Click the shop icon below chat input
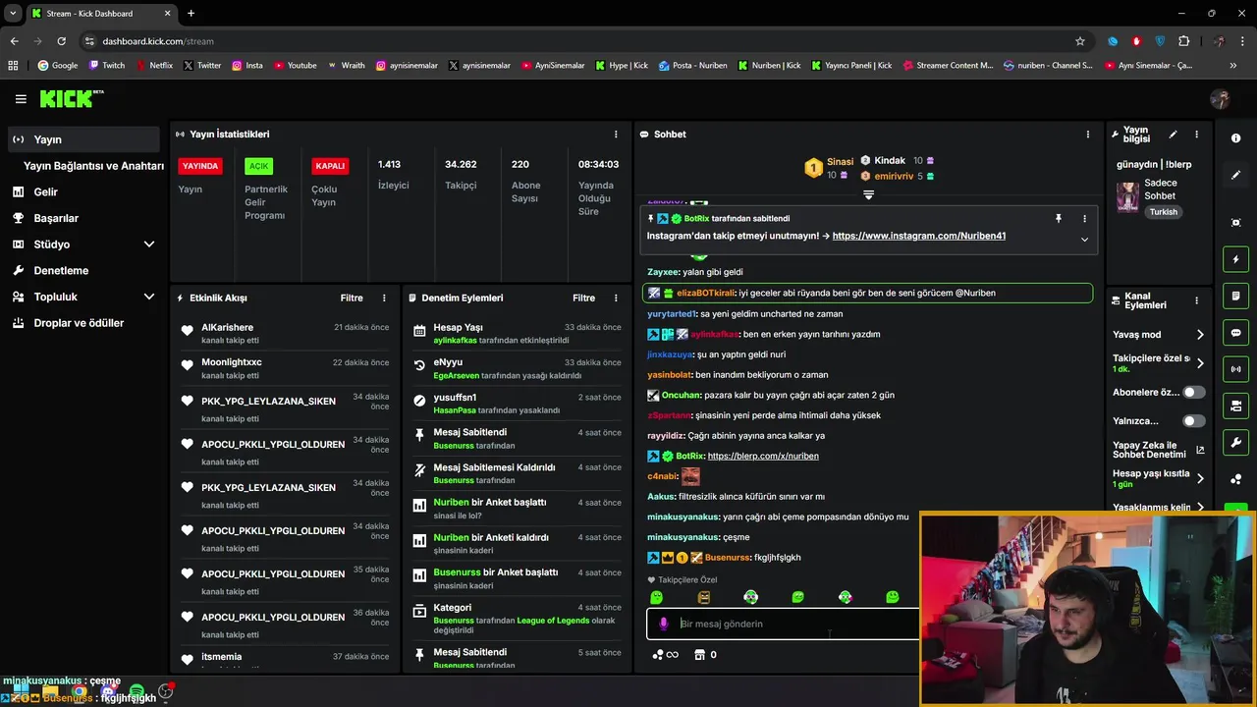The width and height of the screenshot is (1257, 707). point(699,655)
